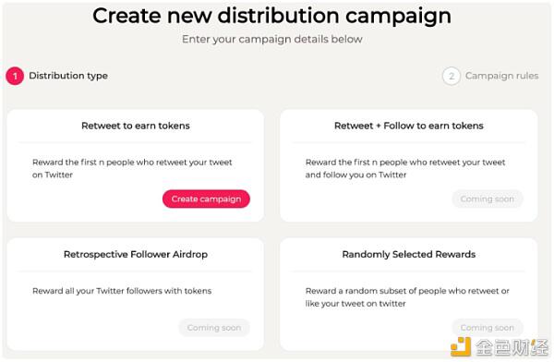
Task: Click the step 2 circle icon
Action: tap(452, 76)
